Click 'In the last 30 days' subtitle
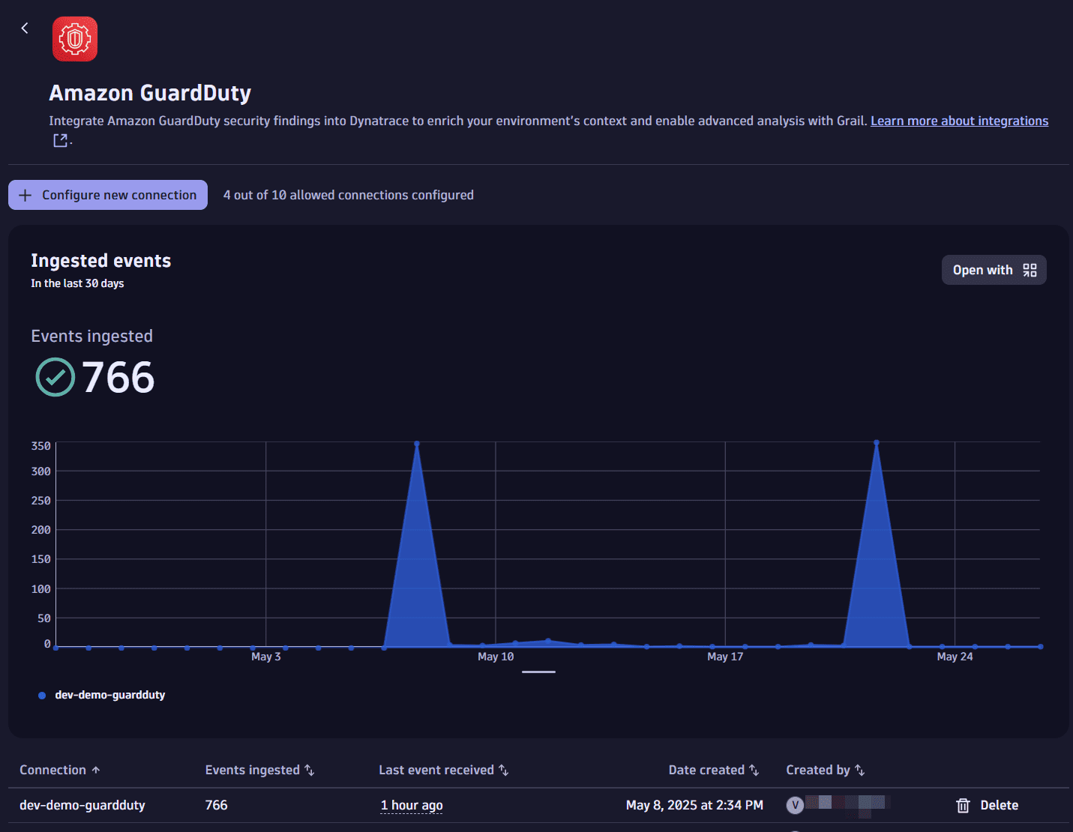The image size is (1073, 832). [x=77, y=283]
